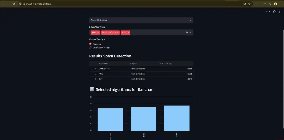Sort table by the Test Accuracy column header
The image size is (284, 140).
coord(176,64)
